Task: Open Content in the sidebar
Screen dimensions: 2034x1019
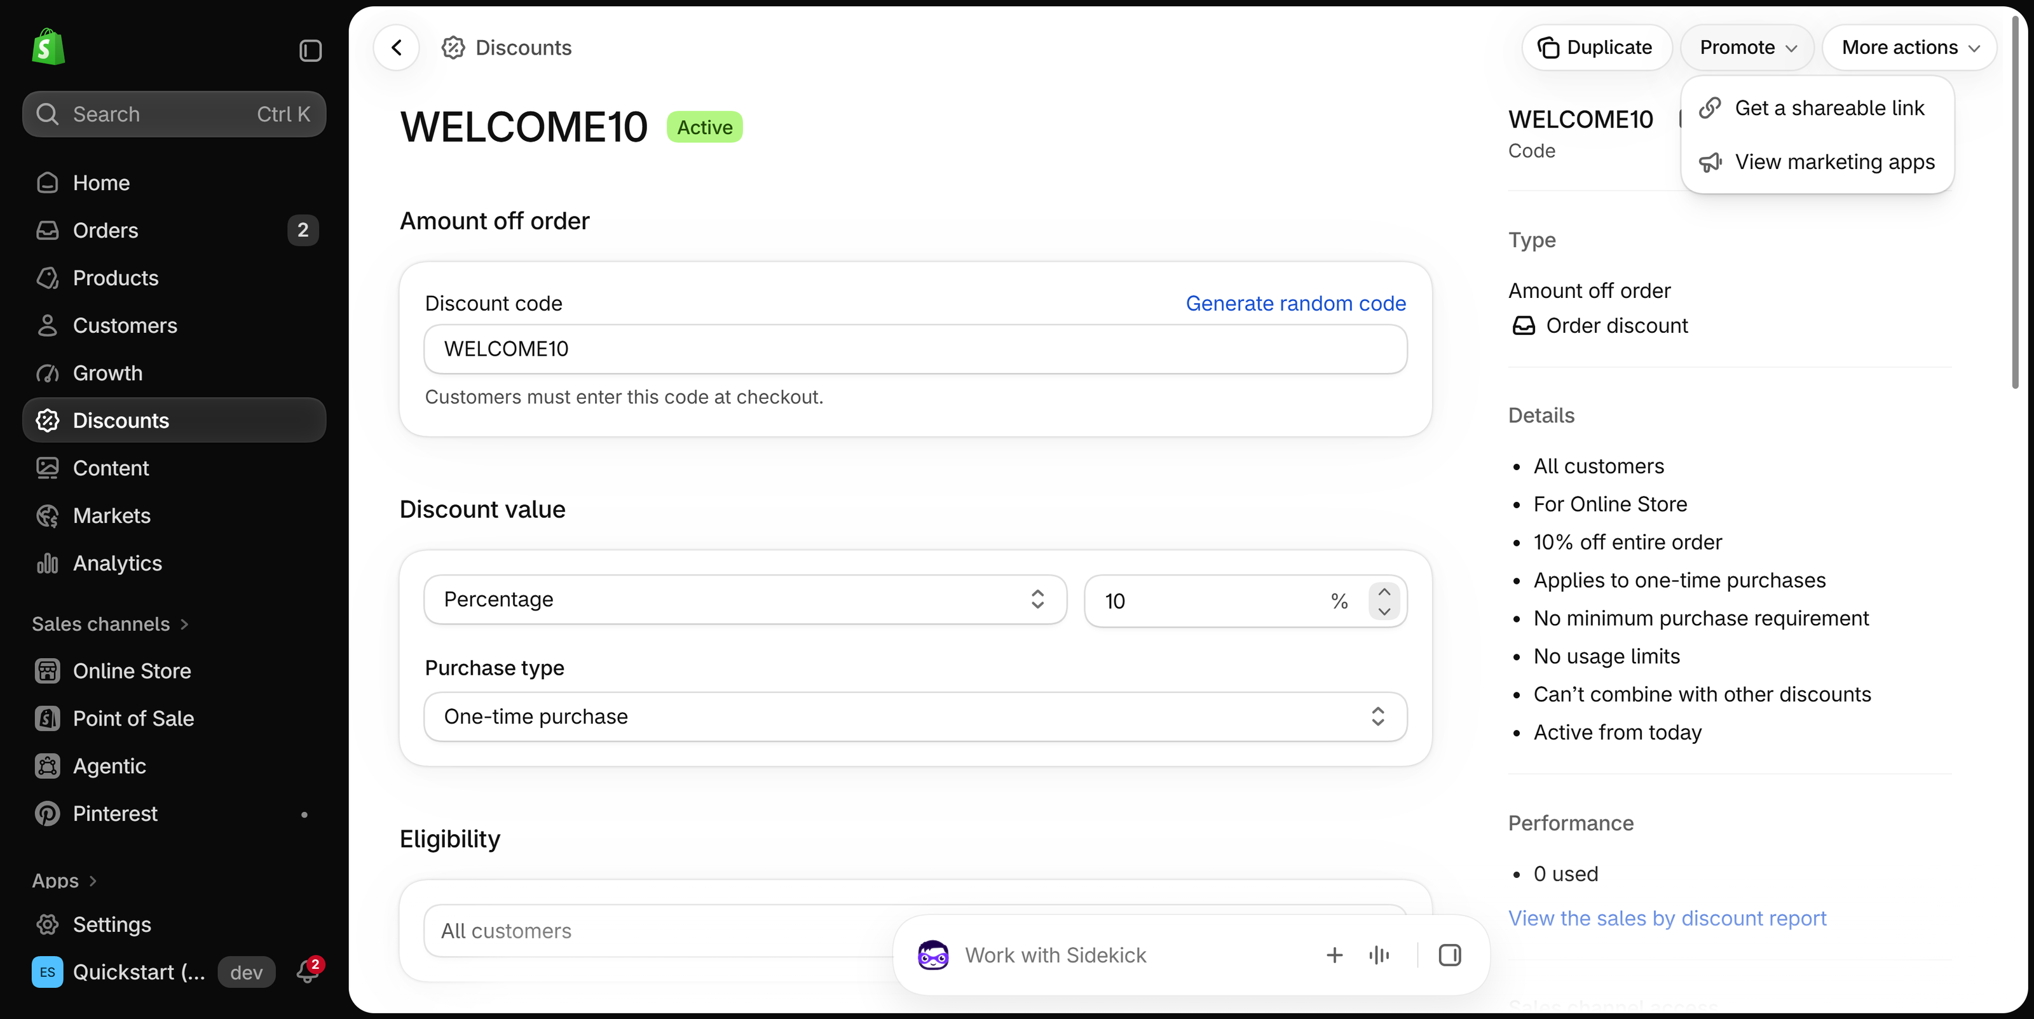Action: pos(174,468)
